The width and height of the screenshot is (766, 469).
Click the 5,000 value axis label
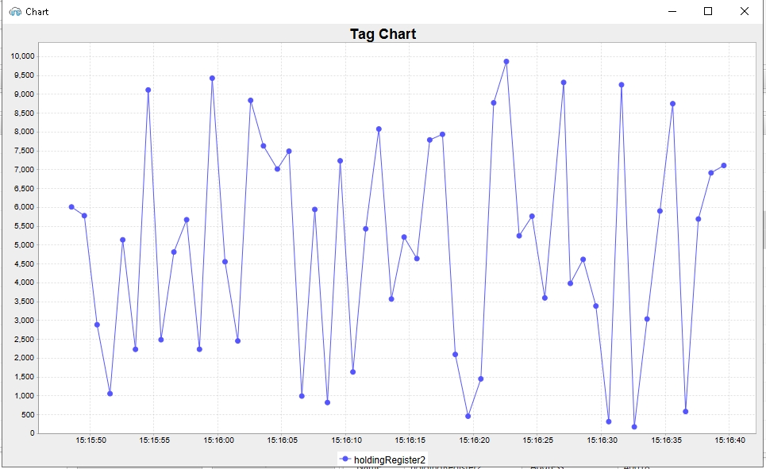(24, 245)
